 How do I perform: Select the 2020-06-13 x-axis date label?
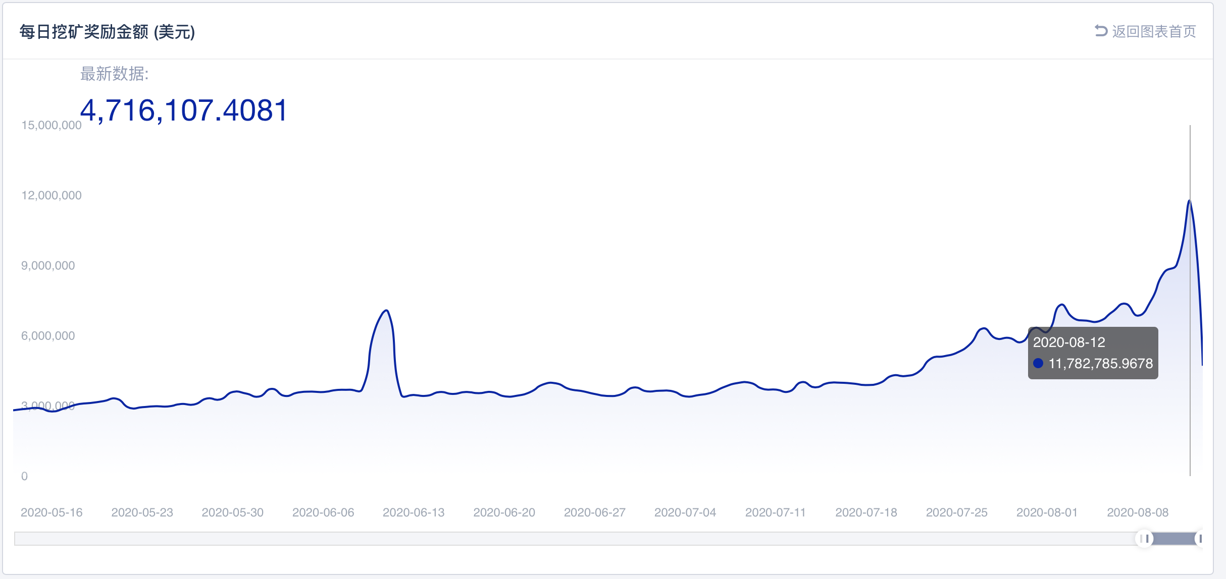(414, 512)
